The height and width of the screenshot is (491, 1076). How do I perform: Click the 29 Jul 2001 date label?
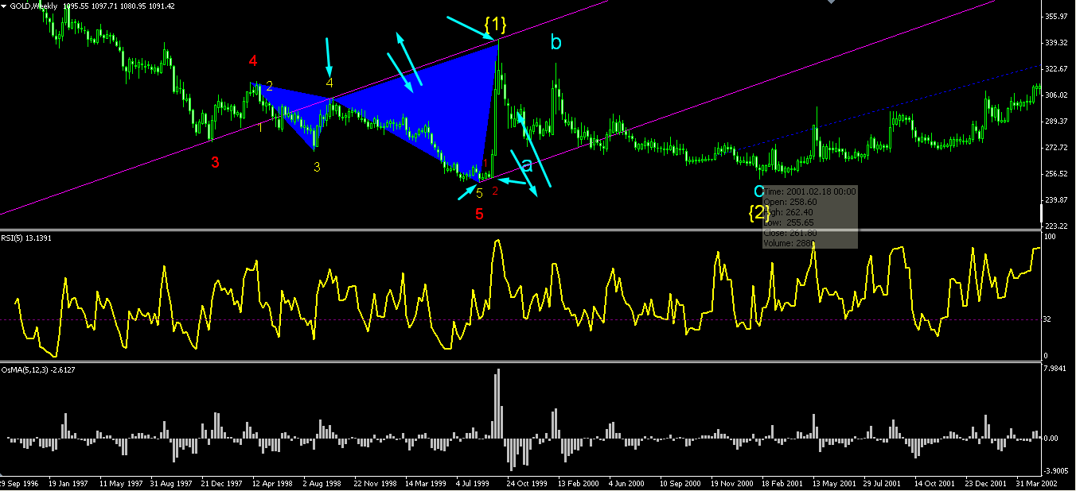click(884, 483)
